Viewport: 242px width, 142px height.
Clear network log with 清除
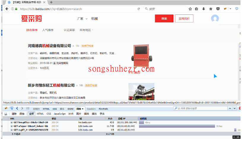coord(14,114)
